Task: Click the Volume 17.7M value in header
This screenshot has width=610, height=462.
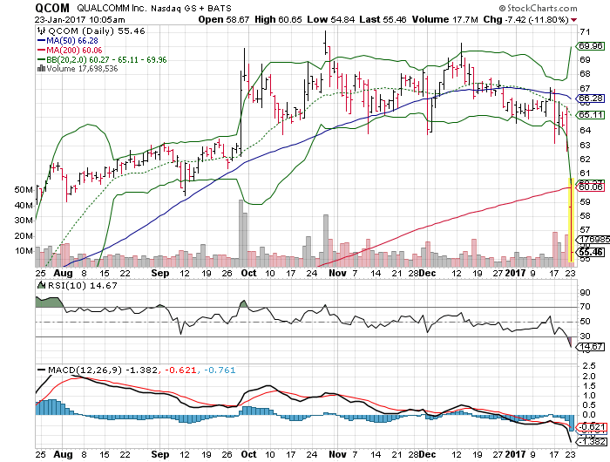Action: coord(444,19)
